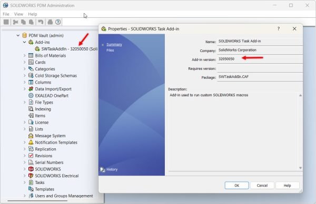
Task: Click the description scrollbar down arrow
Action: click(300, 168)
